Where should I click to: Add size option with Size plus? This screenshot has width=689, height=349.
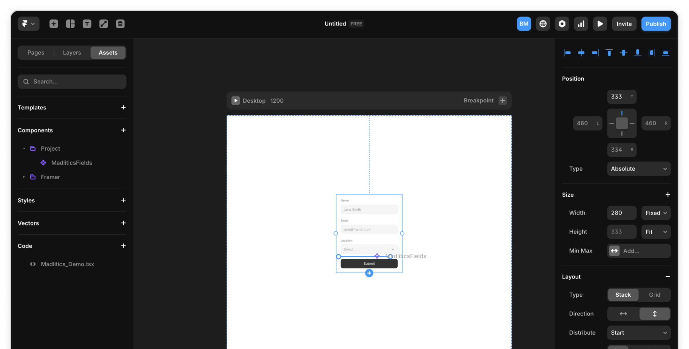[668, 195]
